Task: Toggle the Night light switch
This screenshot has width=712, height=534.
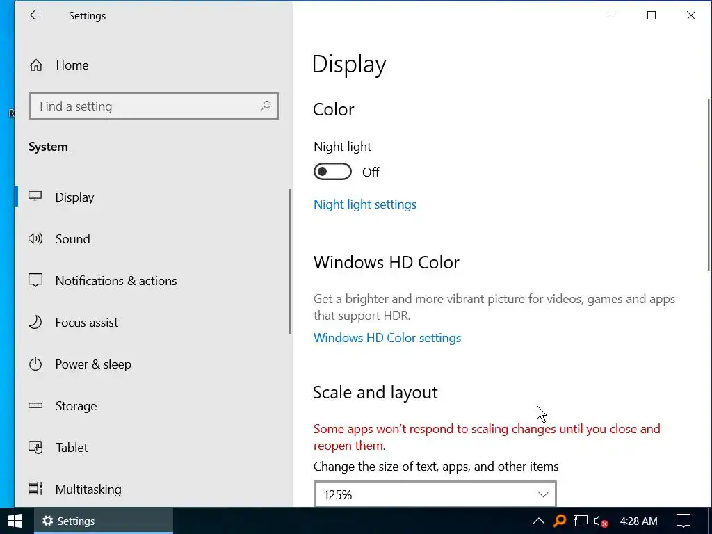Action: pyautogui.click(x=332, y=172)
